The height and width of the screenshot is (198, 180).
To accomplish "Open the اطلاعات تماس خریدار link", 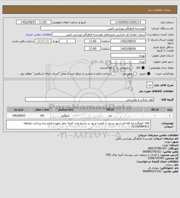I will [38, 34].
